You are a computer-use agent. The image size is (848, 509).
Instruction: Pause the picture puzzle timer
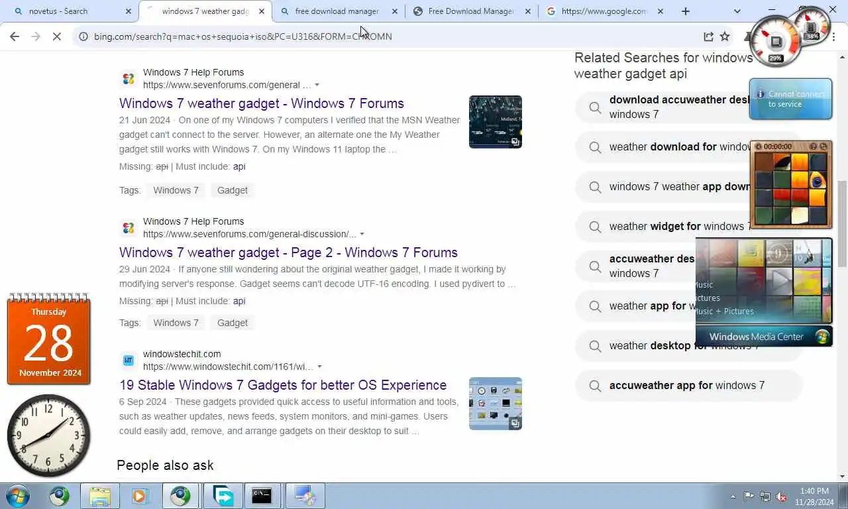tap(759, 146)
